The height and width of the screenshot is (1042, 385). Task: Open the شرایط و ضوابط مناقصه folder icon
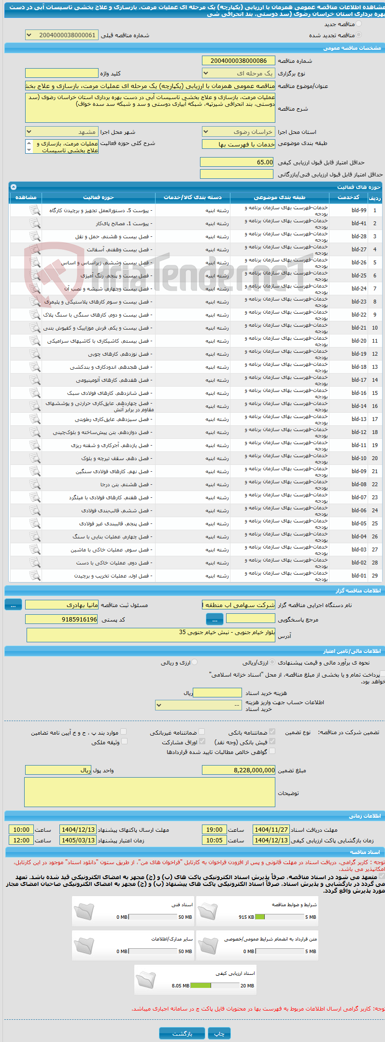tap(208, 910)
